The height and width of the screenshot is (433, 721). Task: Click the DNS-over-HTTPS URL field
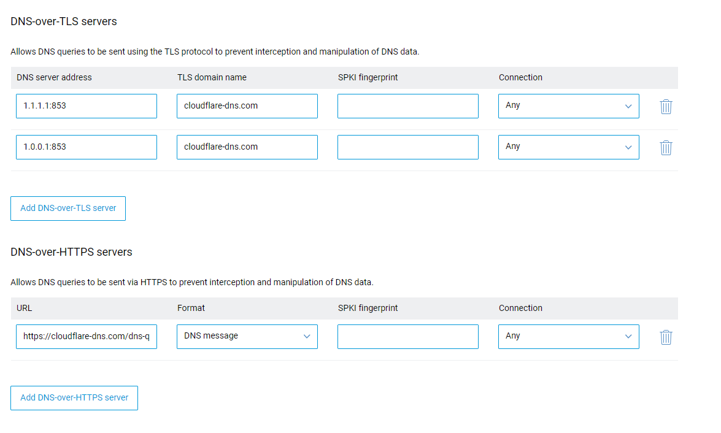[x=87, y=337]
